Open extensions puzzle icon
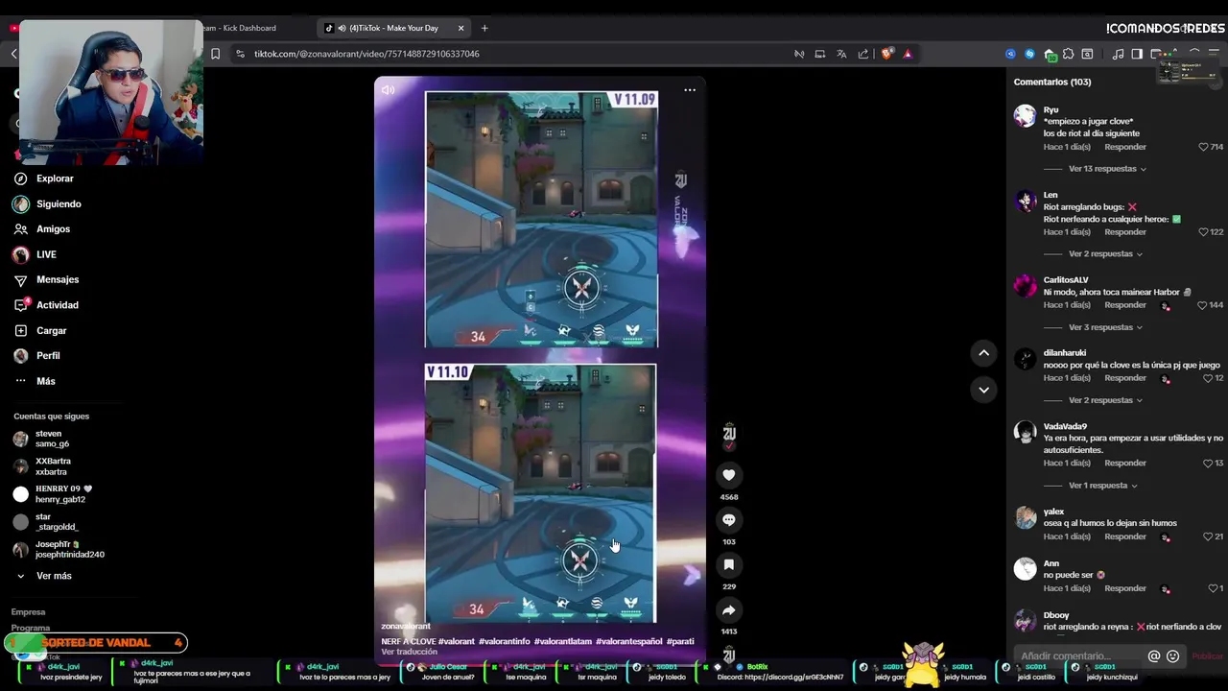1228x691 pixels. [1068, 54]
